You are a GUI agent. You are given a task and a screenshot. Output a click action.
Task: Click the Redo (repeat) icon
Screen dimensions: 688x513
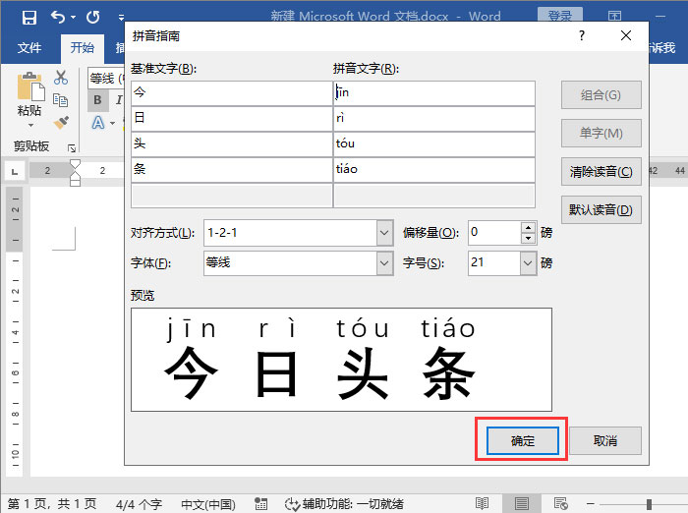(x=92, y=17)
